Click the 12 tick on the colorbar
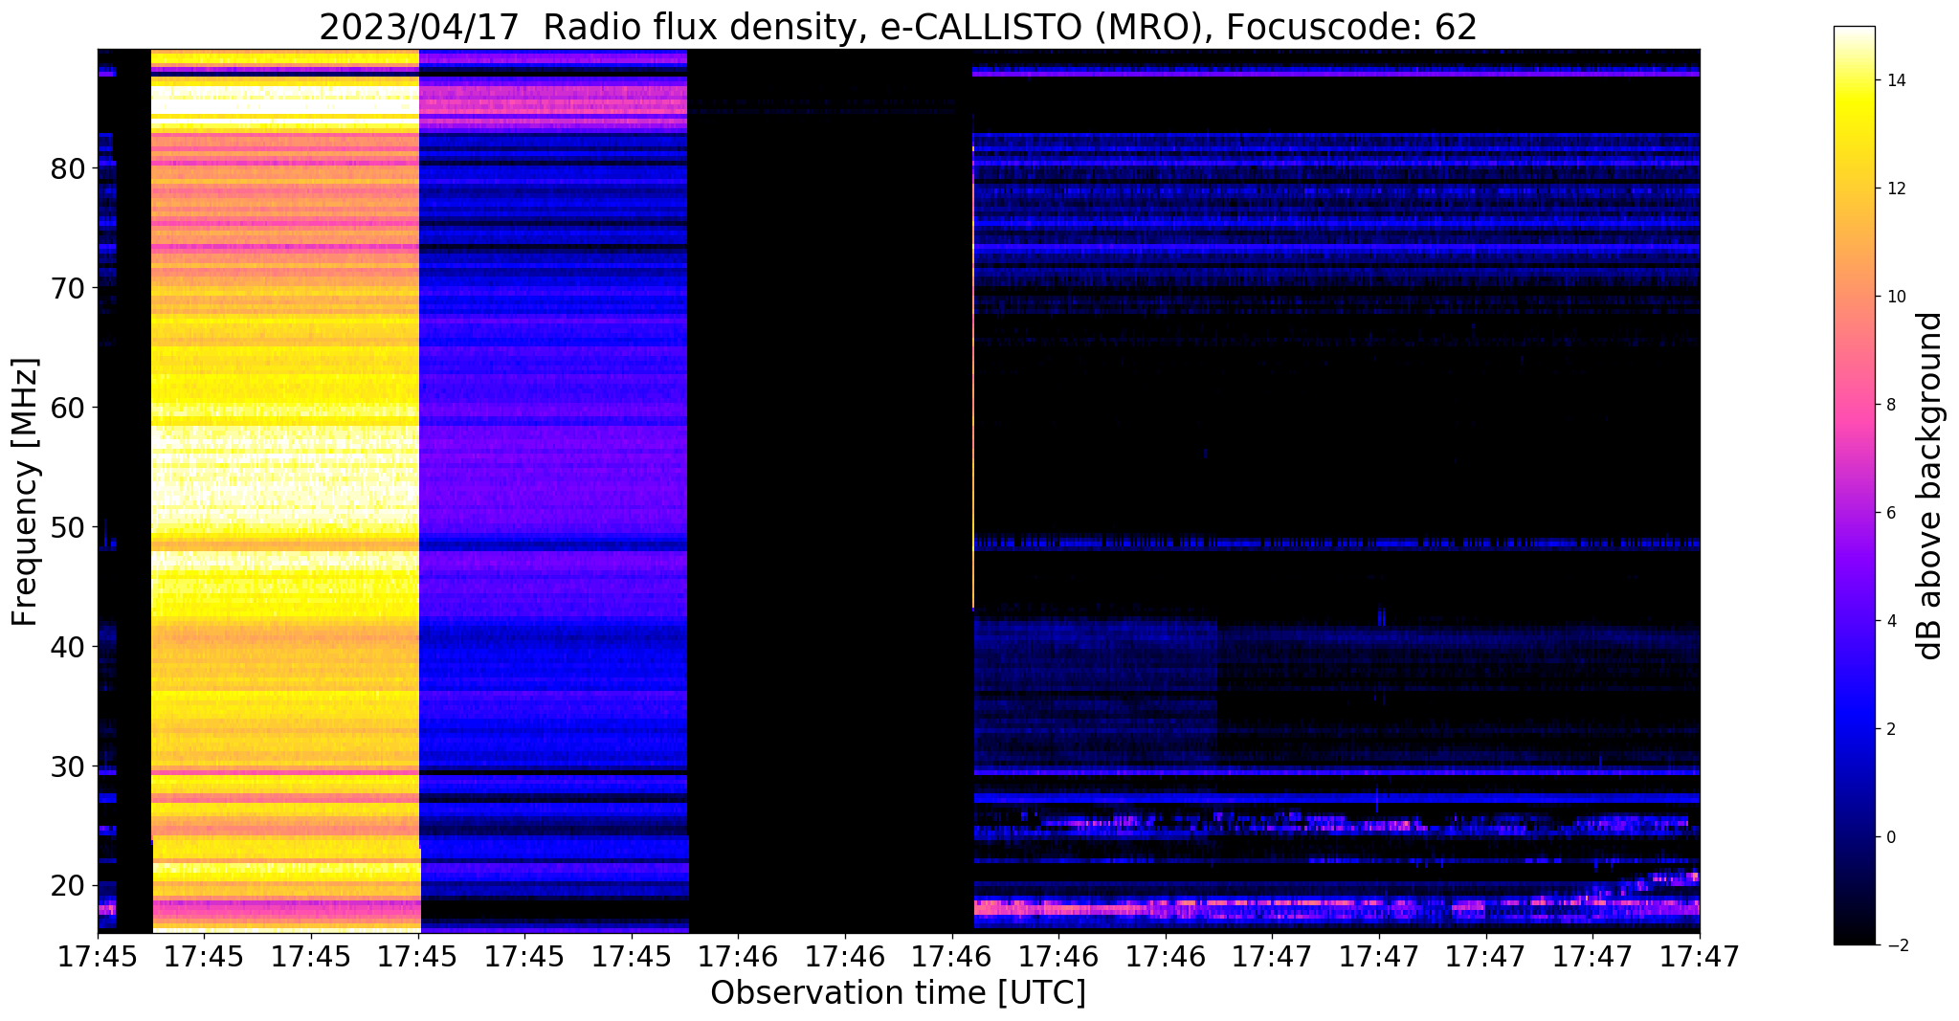The width and height of the screenshot is (1959, 1021). tap(1895, 189)
